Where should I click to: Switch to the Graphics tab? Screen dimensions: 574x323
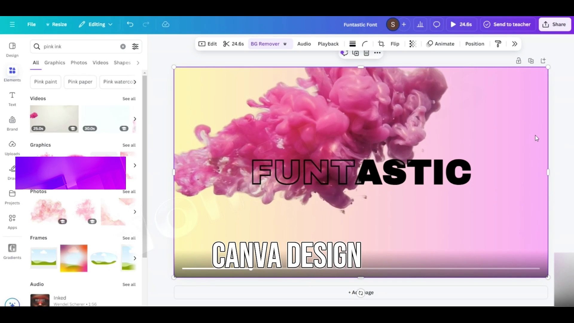(x=55, y=63)
